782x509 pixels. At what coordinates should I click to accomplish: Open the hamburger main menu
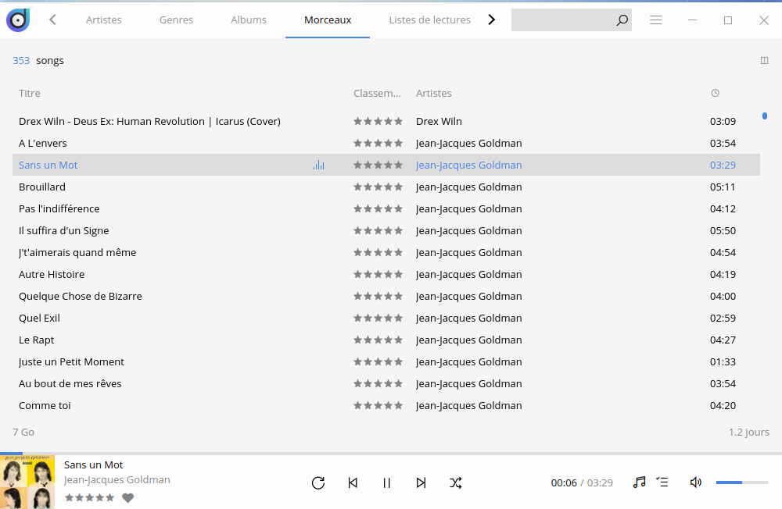click(x=656, y=20)
